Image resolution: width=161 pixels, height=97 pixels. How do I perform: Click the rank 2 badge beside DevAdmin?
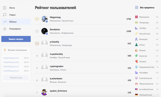point(37,31)
